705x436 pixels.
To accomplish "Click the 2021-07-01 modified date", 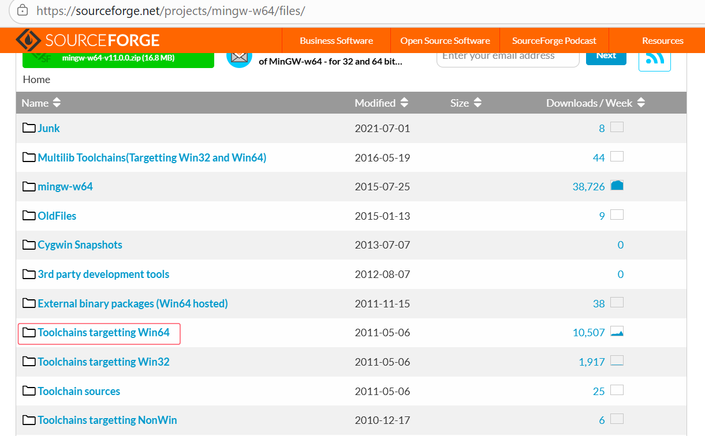I will (382, 128).
